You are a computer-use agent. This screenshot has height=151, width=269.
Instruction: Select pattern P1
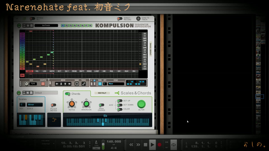pyautogui.click(x=63, y=25)
